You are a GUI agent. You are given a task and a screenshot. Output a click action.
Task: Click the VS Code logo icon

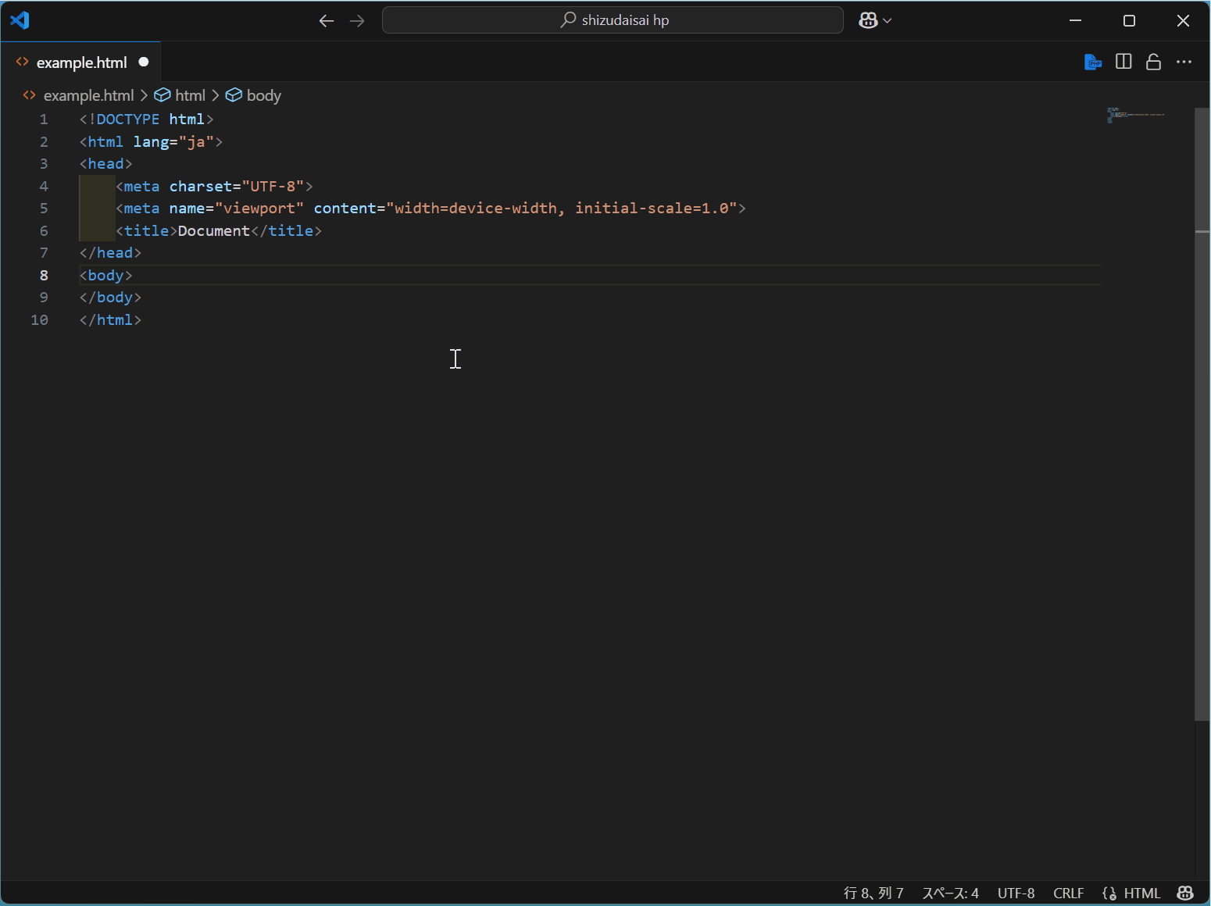click(20, 20)
